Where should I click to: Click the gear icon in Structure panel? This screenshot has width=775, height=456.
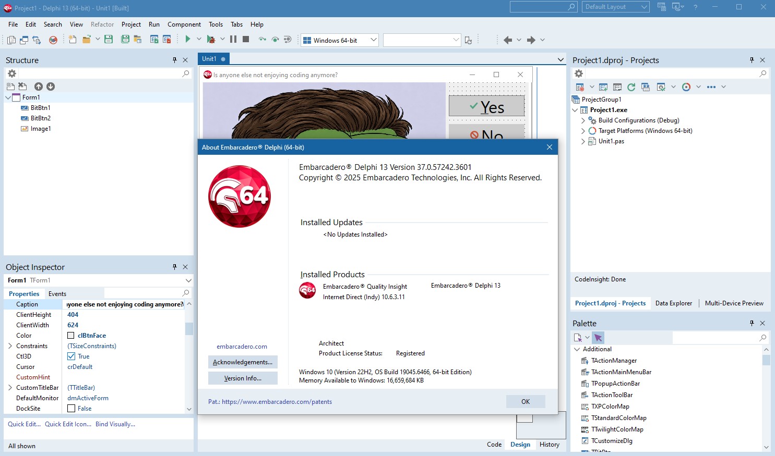coord(12,73)
